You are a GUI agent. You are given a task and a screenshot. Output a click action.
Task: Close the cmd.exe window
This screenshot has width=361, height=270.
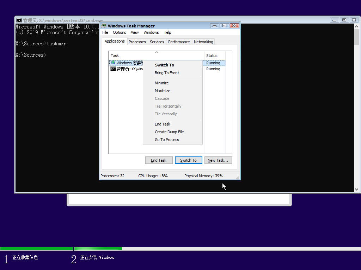pos(354,20)
